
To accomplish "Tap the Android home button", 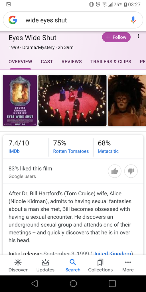I will 73,283.
